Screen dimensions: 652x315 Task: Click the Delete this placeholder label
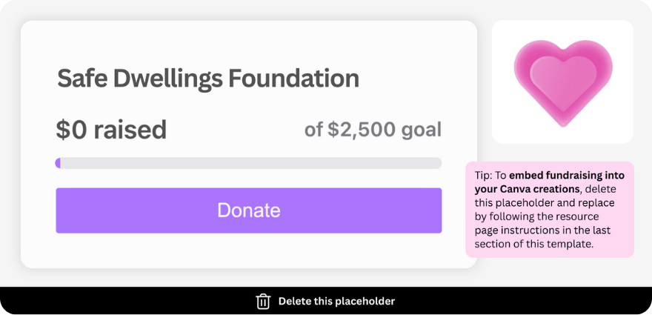click(336, 301)
